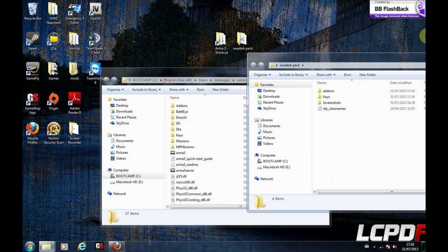Expand Favorites in the Arma 3 window

[x=120, y=99]
